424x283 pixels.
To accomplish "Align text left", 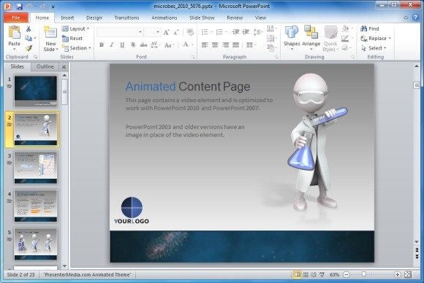I will 205,44.
